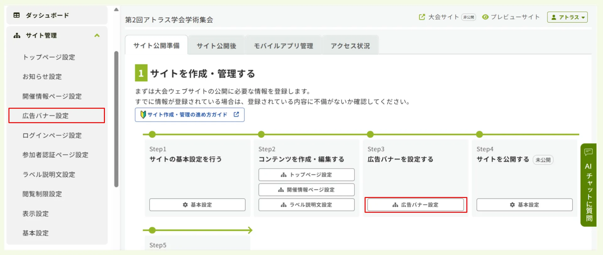Click the Step2 timeline dot
Viewport: 603px width, 255px height.
coord(261,134)
